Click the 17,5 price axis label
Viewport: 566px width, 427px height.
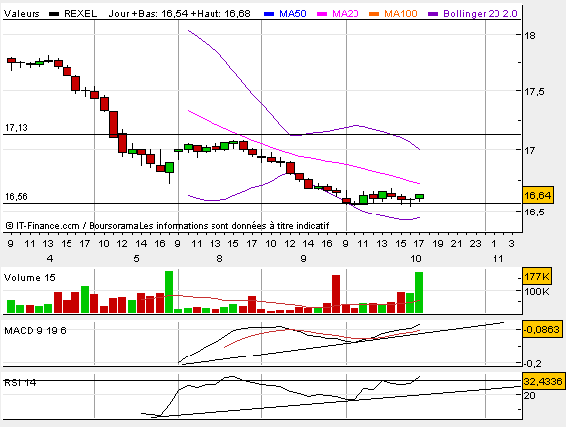534,92
